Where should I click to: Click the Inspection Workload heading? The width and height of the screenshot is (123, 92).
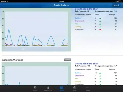[x=13, y=60]
